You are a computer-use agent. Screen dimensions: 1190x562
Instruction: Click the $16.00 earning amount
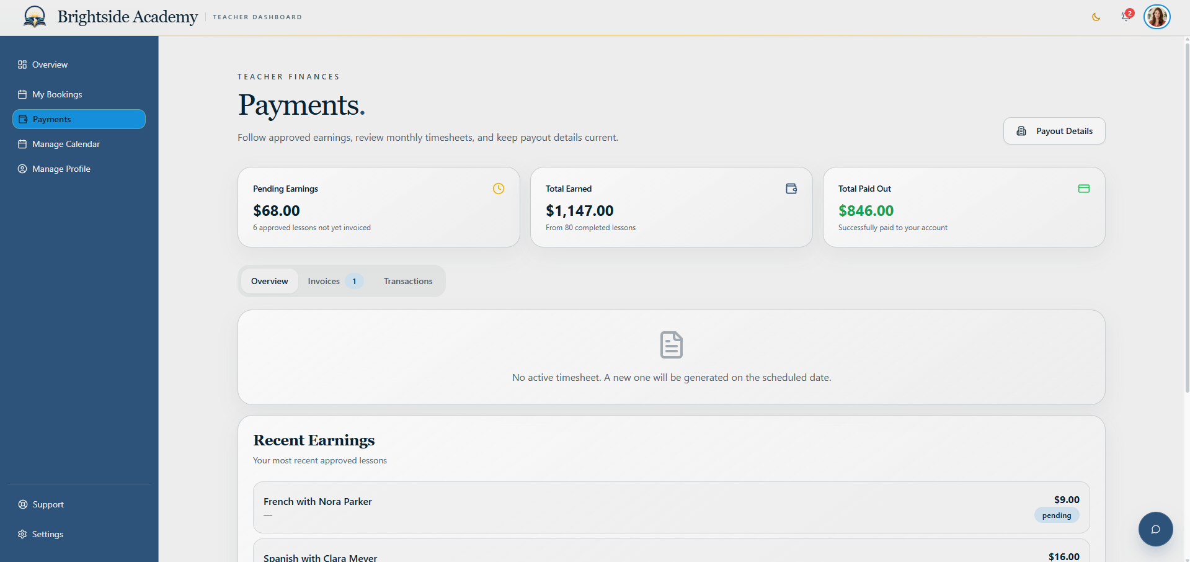click(x=1064, y=556)
